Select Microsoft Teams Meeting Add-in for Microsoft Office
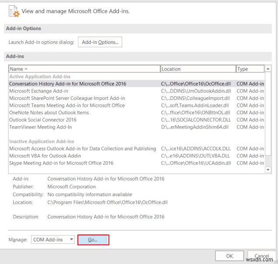Viewport: 278px width, 264px height. [137, 106]
